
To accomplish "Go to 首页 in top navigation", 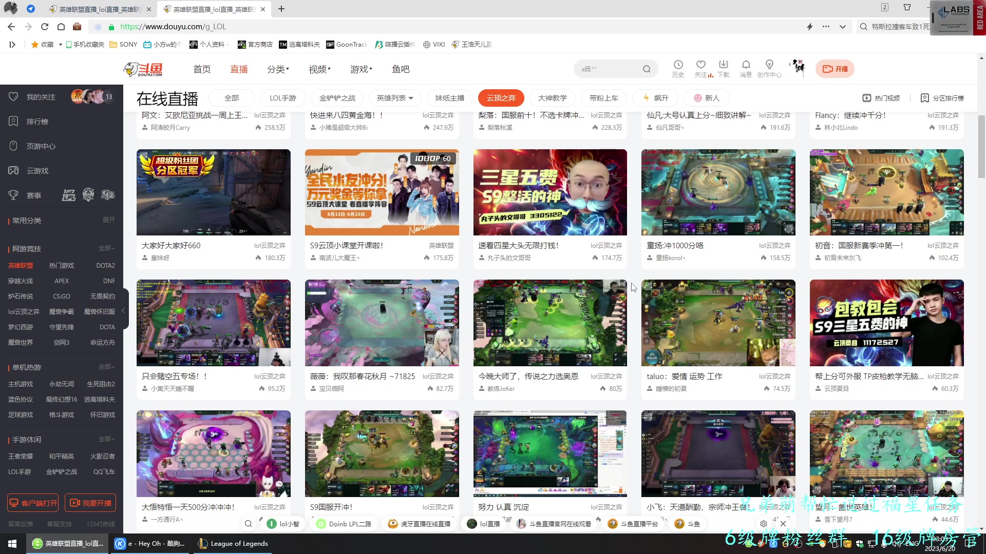I will (202, 69).
